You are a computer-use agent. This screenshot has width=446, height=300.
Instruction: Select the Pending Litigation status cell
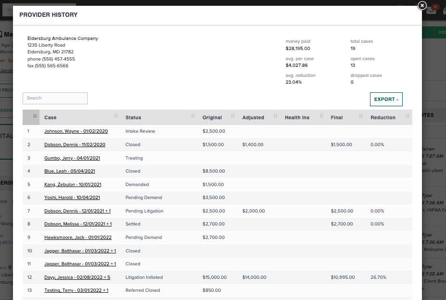pyautogui.click(x=144, y=211)
